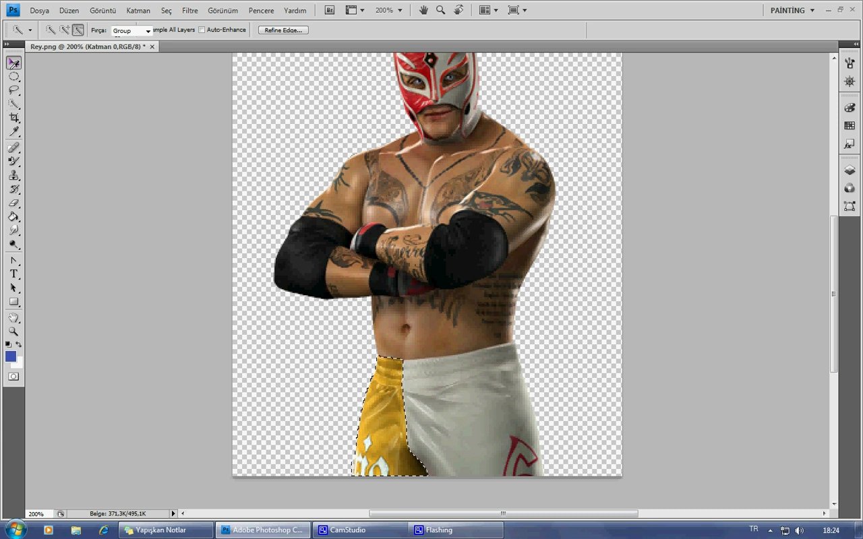Toggle the Auto-Enhance checkbox
This screenshot has height=539, width=863.
click(202, 30)
